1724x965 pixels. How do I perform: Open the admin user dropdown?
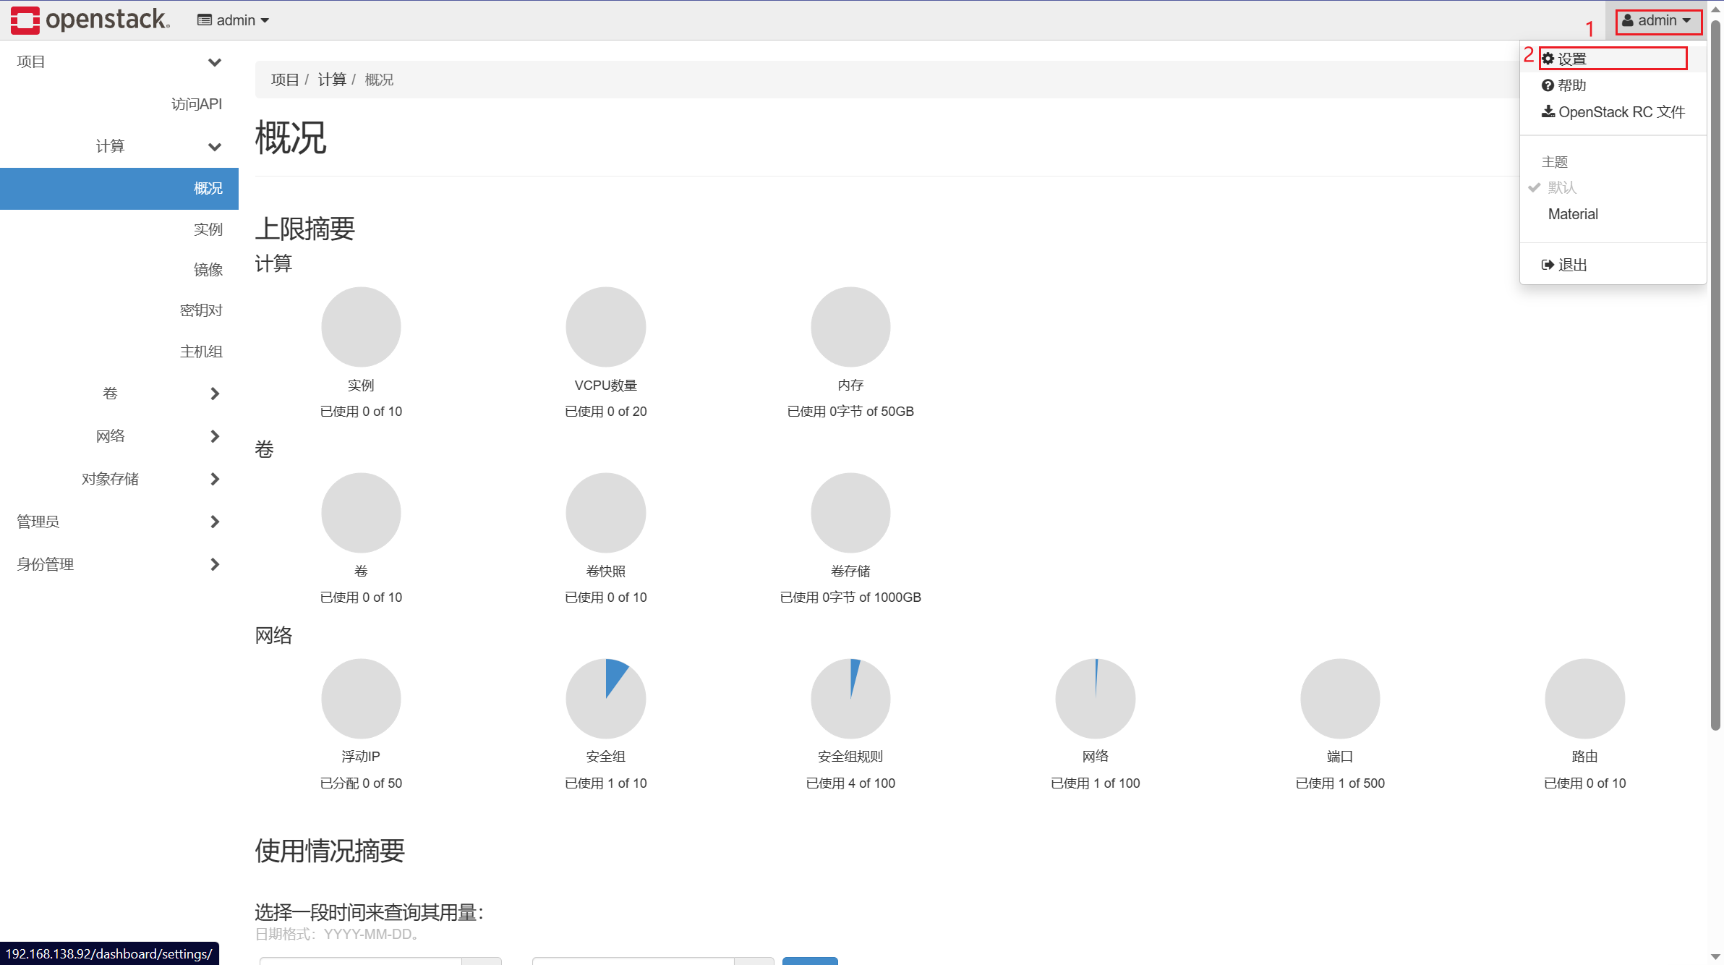(x=1657, y=20)
